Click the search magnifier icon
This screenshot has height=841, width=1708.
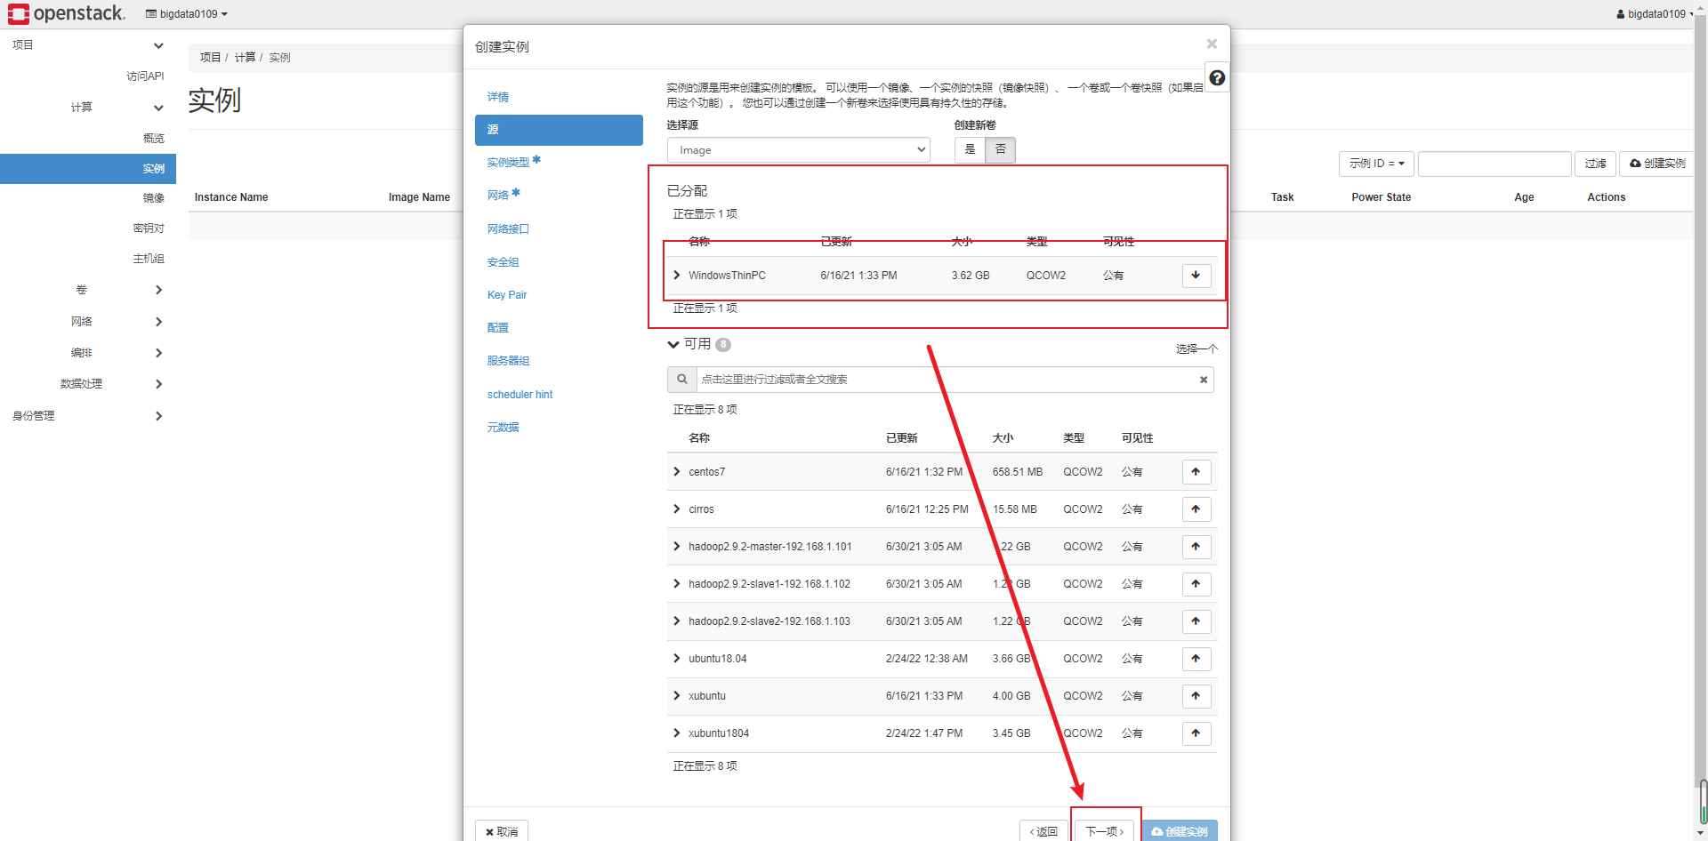(682, 380)
